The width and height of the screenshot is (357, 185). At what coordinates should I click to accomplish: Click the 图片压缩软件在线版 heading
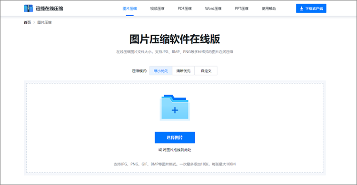(175, 39)
